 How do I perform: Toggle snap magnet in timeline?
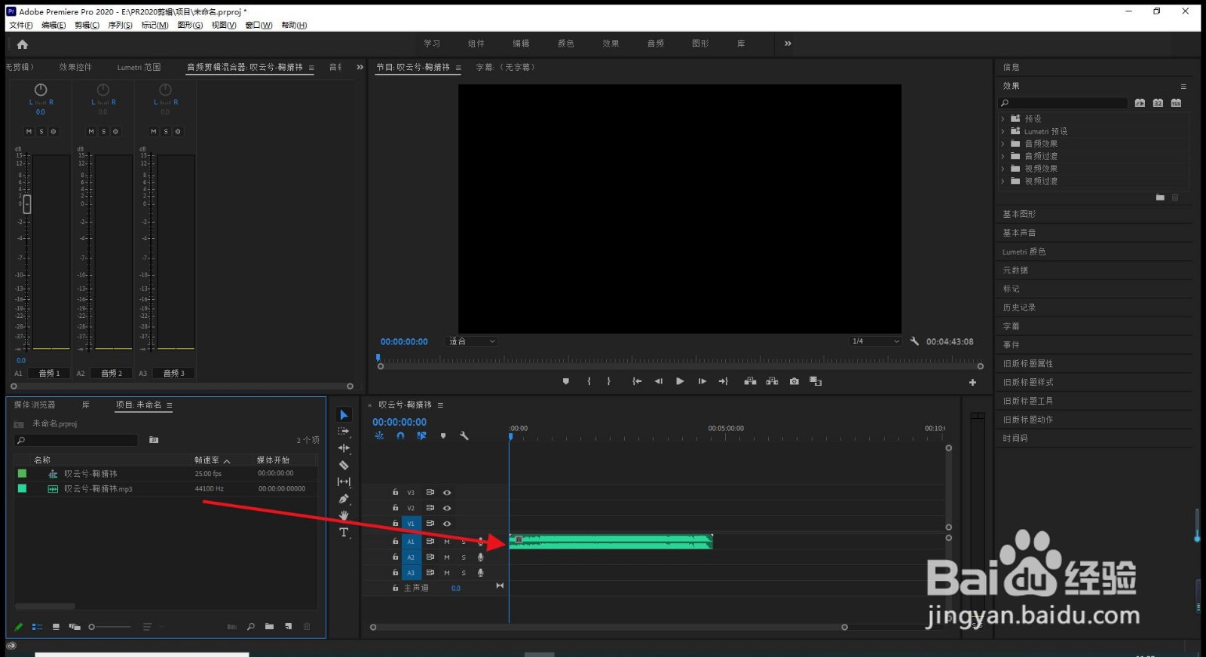[x=400, y=435]
